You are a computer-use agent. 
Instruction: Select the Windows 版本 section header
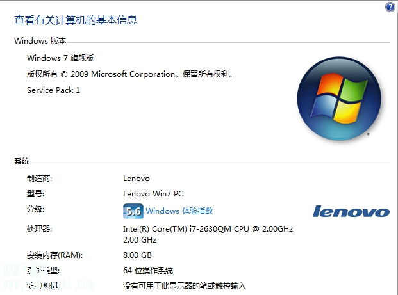(40, 40)
